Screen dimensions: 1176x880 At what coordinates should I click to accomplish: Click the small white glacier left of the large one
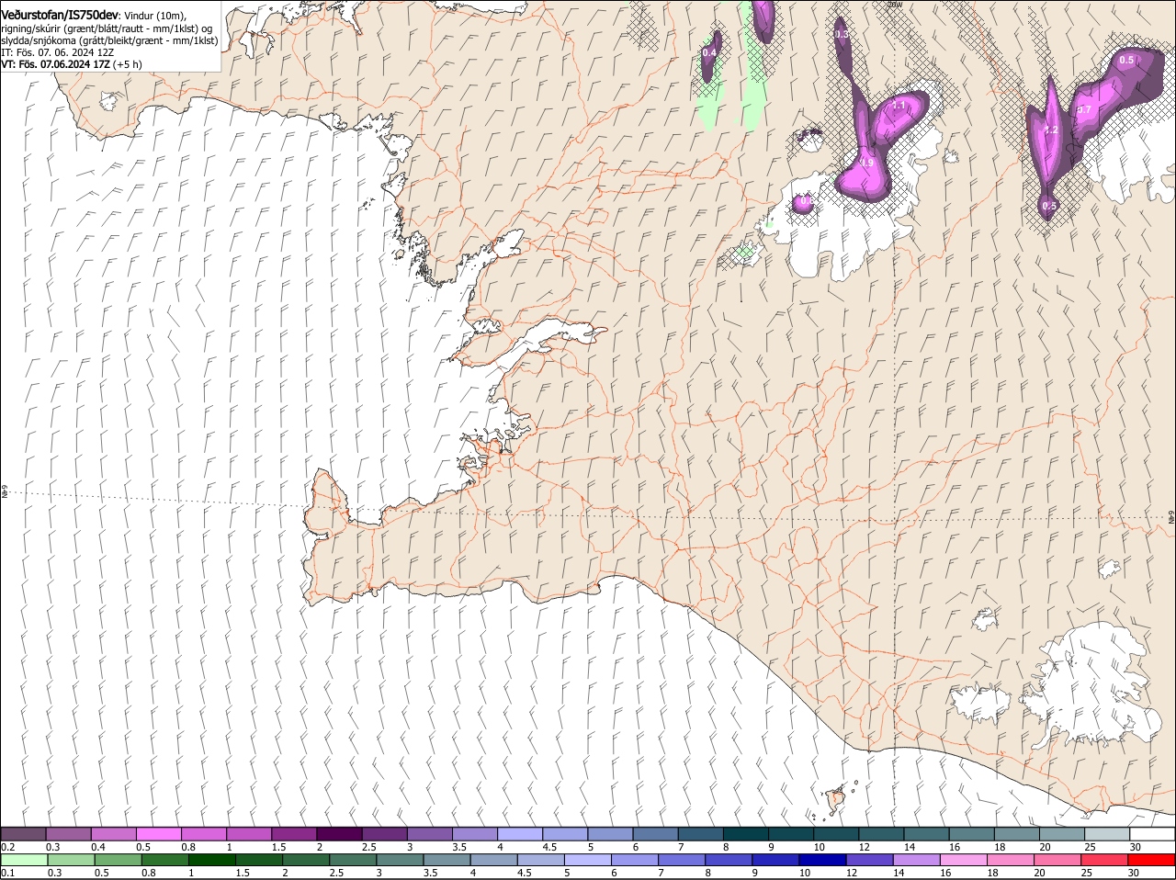981,704
